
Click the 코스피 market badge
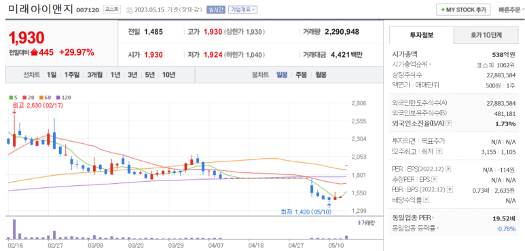111,9
